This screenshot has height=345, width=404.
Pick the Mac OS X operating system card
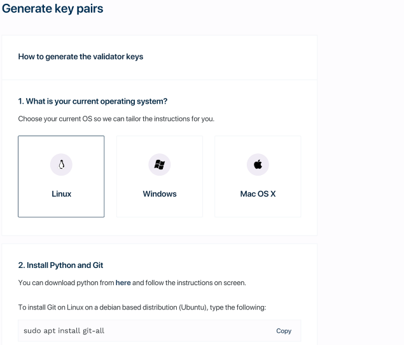pyautogui.click(x=258, y=176)
